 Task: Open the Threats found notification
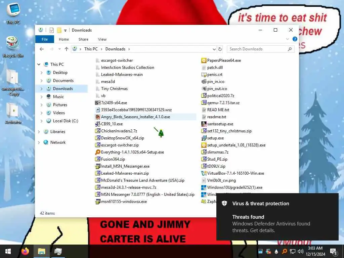tap(277, 217)
